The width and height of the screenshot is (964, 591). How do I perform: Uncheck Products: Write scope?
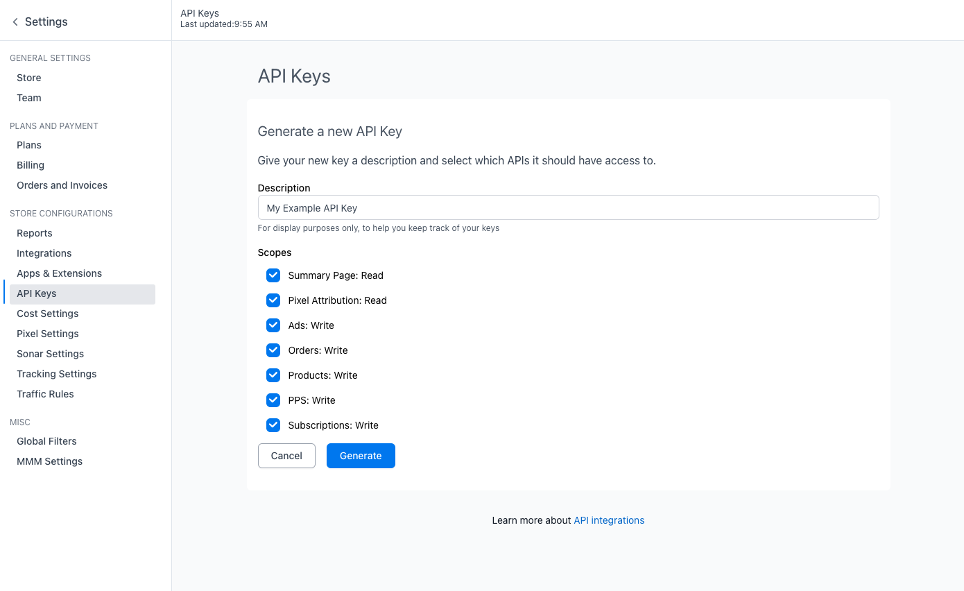coord(273,375)
